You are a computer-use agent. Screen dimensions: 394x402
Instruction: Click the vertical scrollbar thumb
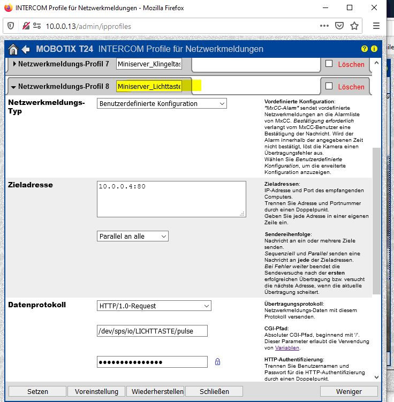pyautogui.click(x=376, y=221)
